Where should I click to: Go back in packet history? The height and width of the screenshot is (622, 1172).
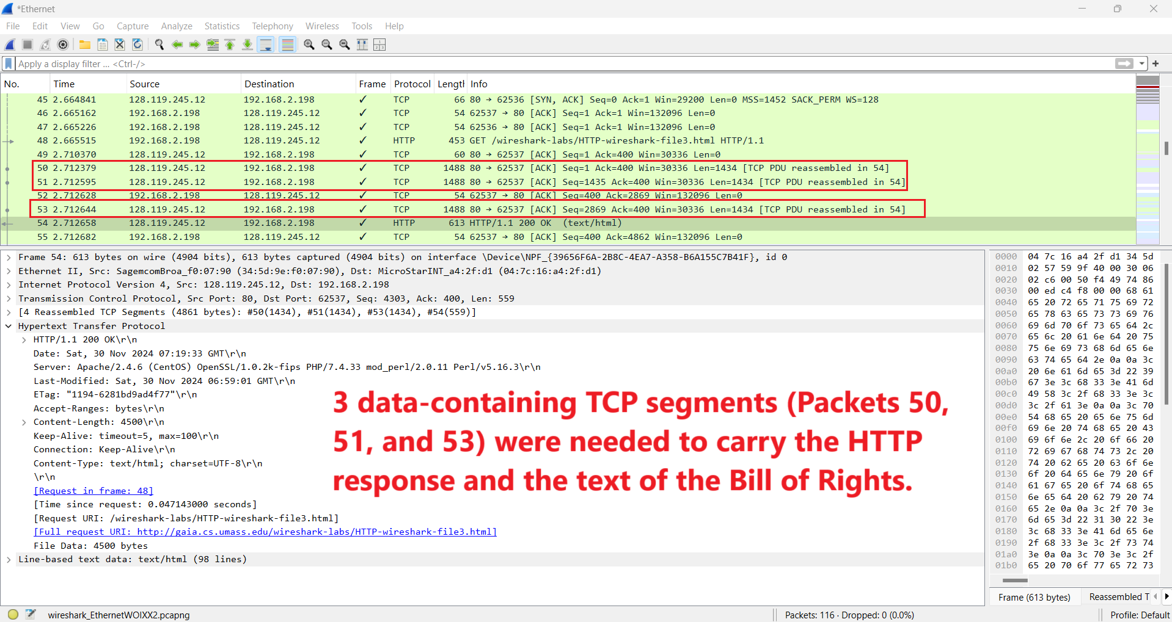click(x=177, y=45)
